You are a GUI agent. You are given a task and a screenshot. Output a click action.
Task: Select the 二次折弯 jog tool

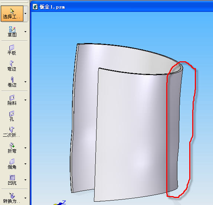coord(12,132)
